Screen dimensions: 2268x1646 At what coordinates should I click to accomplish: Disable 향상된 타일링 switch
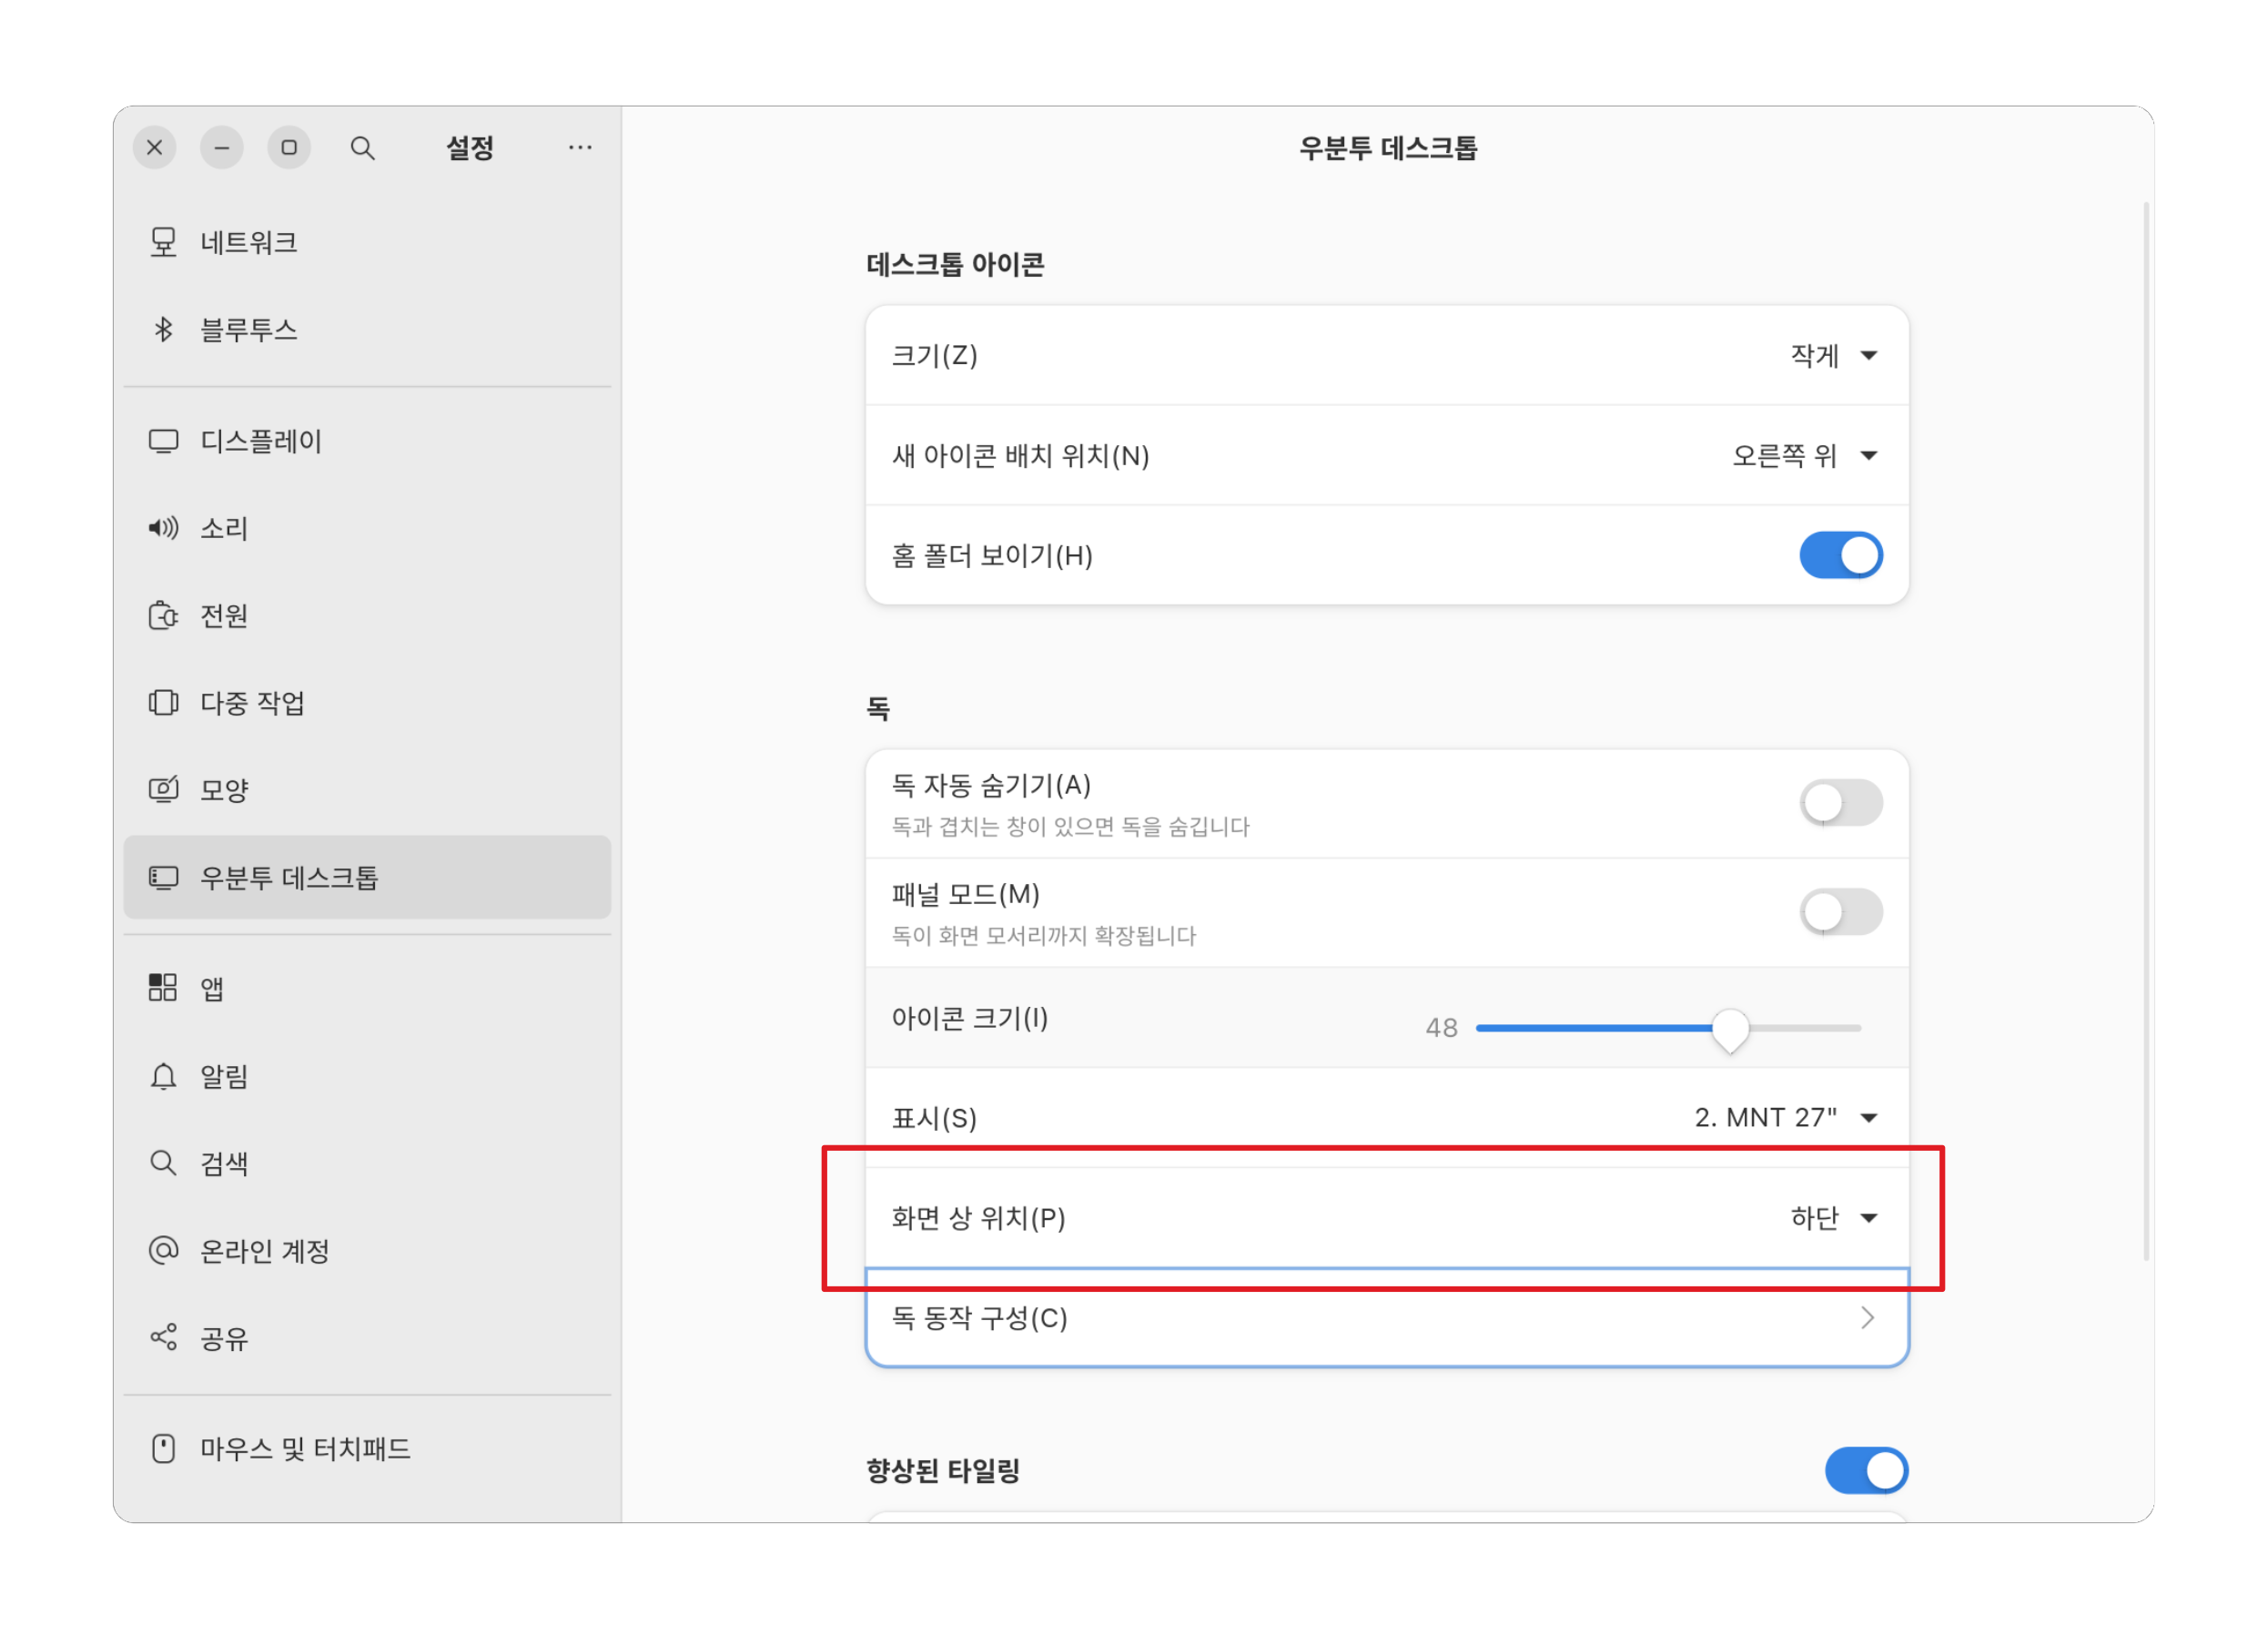click(x=1866, y=1470)
